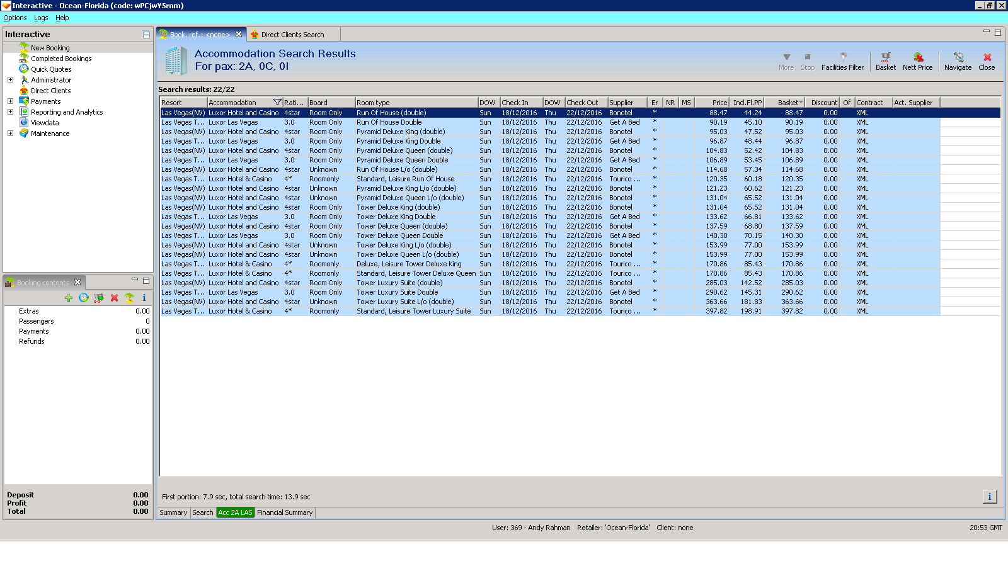Open the Logs menu
The image size is (1008, 583).
(41, 18)
